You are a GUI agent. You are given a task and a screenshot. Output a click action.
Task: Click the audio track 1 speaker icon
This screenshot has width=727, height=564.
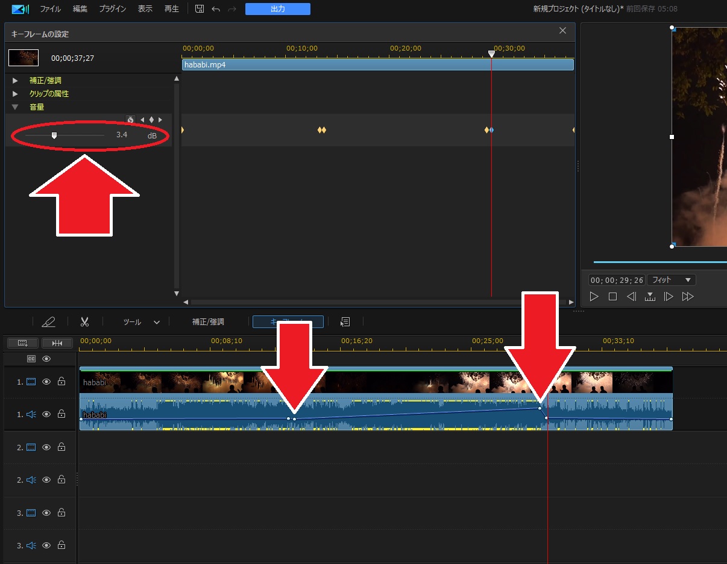[x=31, y=414]
